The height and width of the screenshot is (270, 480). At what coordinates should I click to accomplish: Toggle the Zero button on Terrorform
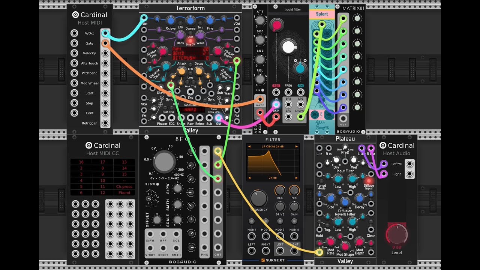click(x=200, y=24)
